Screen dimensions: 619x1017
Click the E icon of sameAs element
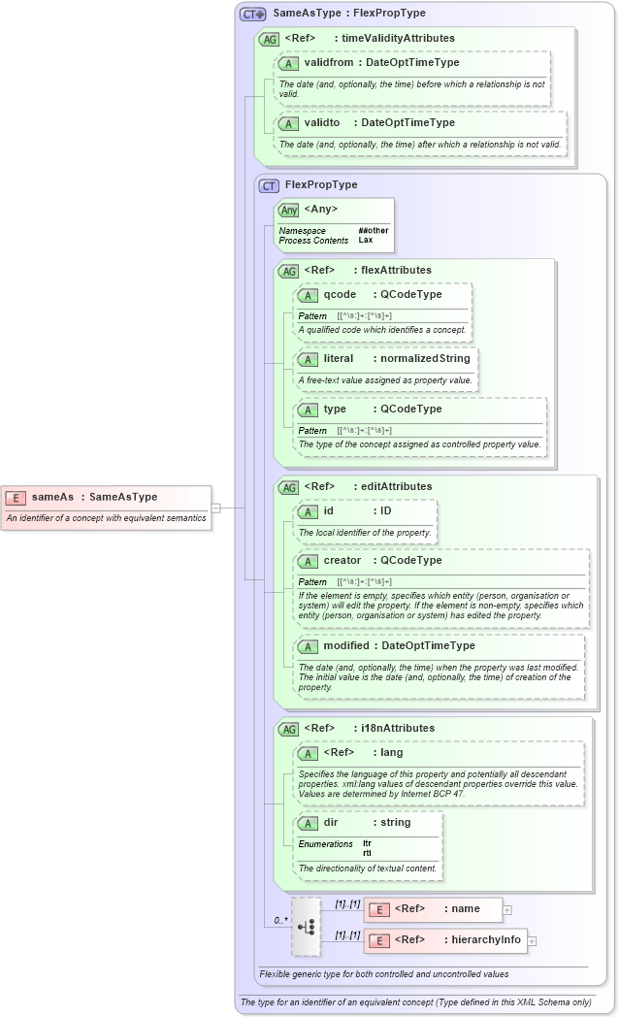(x=16, y=498)
